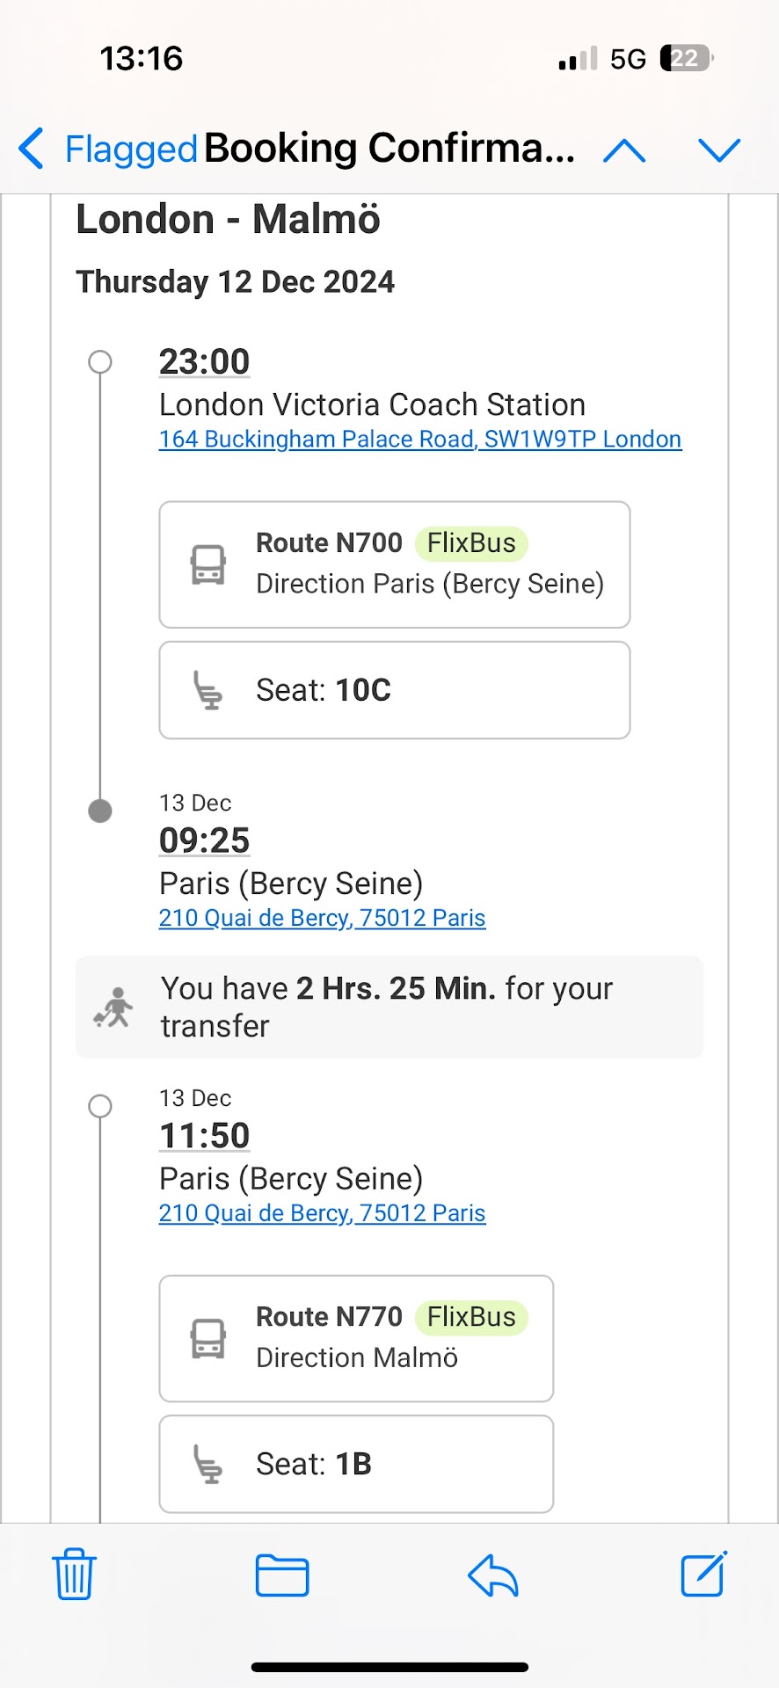Tap the 09:25 arrival time
Viewport: 779px width, 1688px height.
(x=204, y=840)
